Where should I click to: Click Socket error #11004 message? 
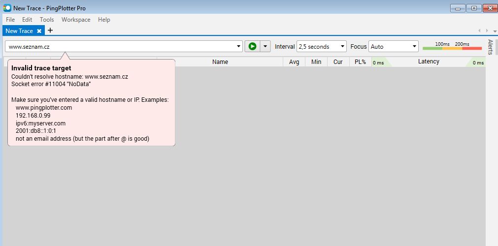[x=51, y=84]
